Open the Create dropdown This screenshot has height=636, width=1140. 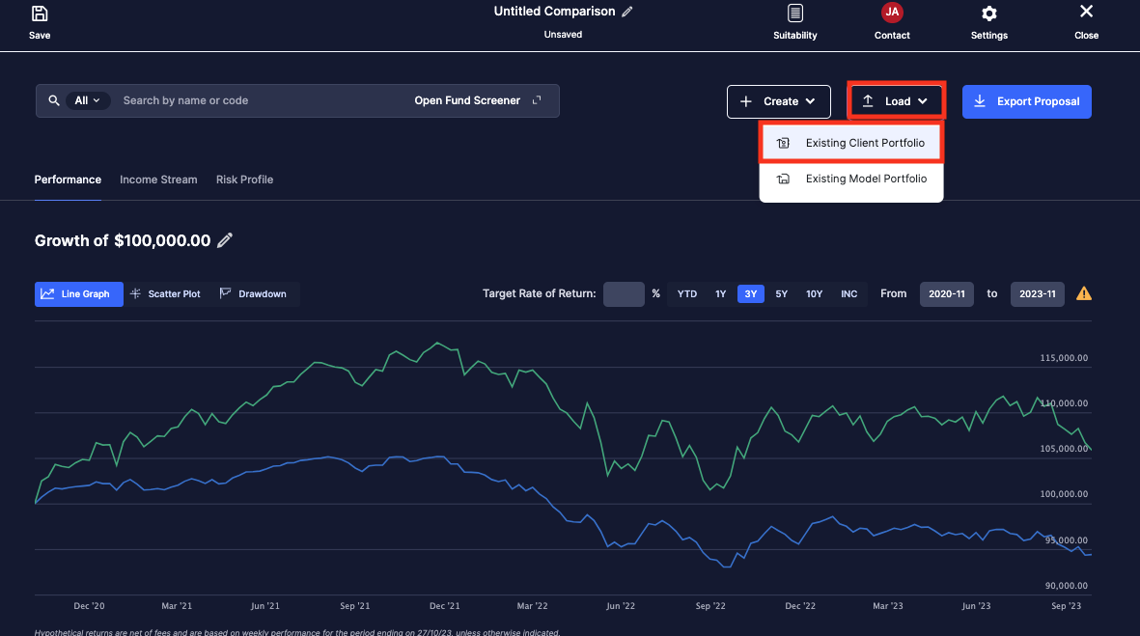(779, 101)
